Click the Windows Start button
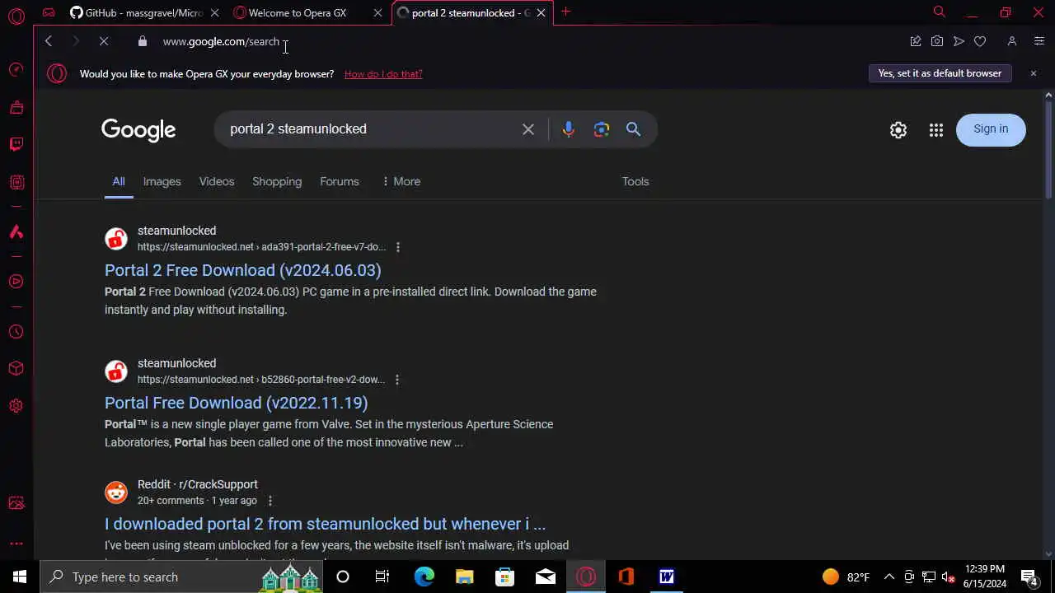Image resolution: width=1055 pixels, height=593 pixels. pyautogui.click(x=19, y=577)
